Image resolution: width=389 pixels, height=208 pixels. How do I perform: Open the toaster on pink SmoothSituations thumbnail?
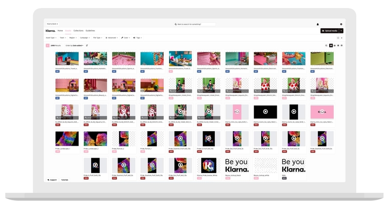click(x=265, y=59)
